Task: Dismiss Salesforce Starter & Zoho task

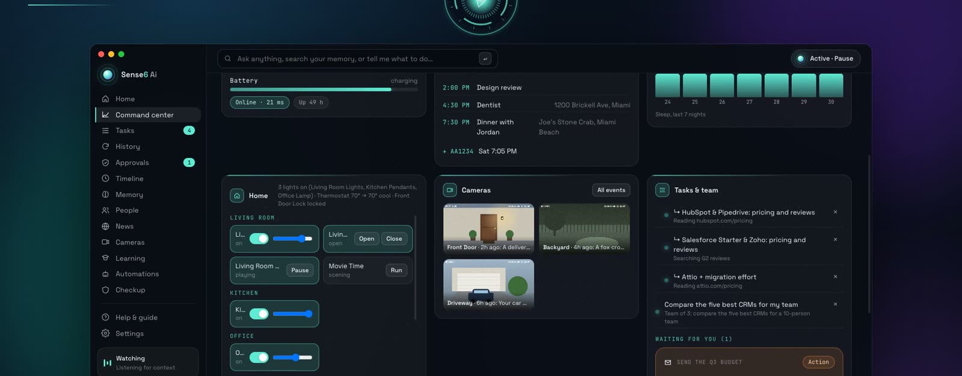Action: [835, 240]
